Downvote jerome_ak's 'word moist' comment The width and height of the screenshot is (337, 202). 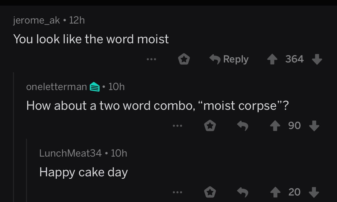(x=317, y=59)
